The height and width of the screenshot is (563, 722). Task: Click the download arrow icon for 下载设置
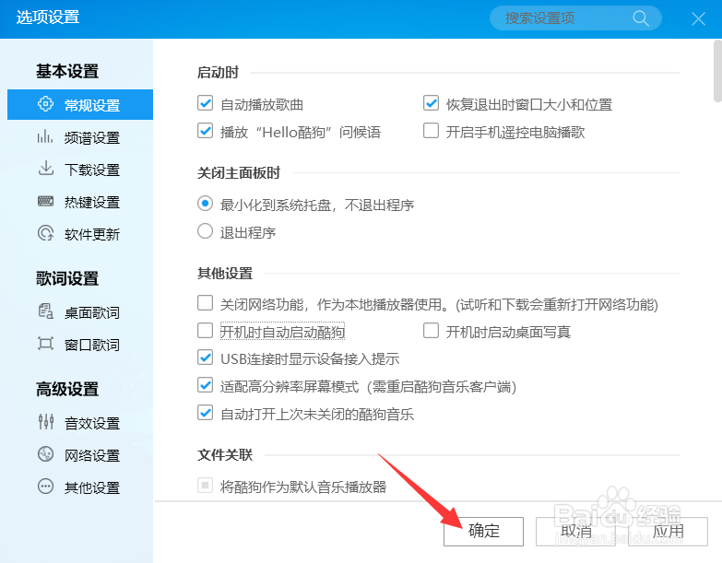coord(45,169)
